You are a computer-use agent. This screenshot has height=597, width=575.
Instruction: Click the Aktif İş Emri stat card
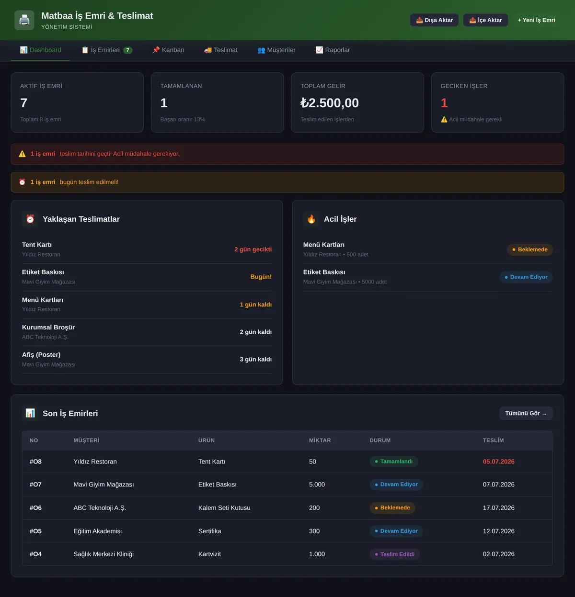pyautogui.click(x=77, y=102)
